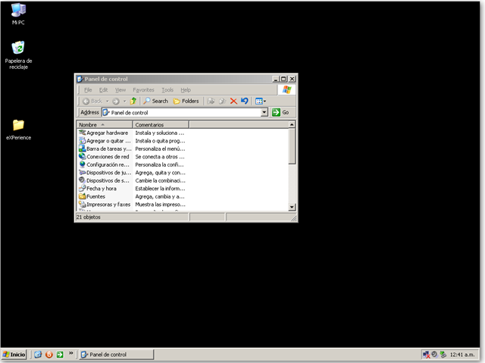The height and width of the screenshot is (363, 485).
Task: Sort by the Comentarios column header
Action: 161,124
